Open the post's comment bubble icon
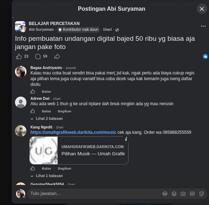The height and width of the screenshot is (205, 209). (38, 57)
